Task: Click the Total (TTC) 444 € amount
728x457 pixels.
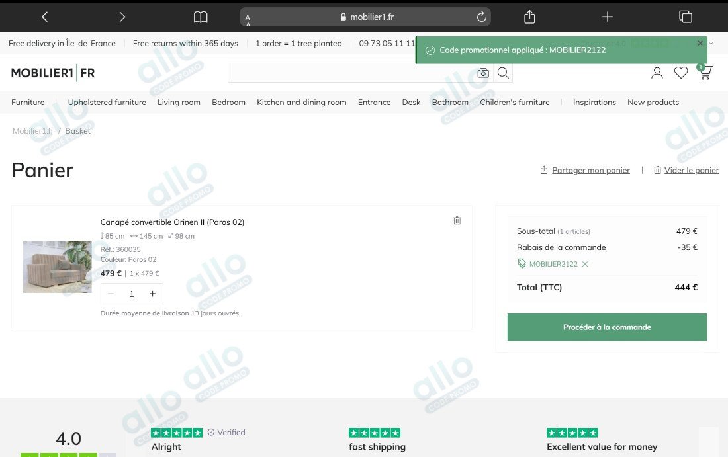Action: coord(686,287)
